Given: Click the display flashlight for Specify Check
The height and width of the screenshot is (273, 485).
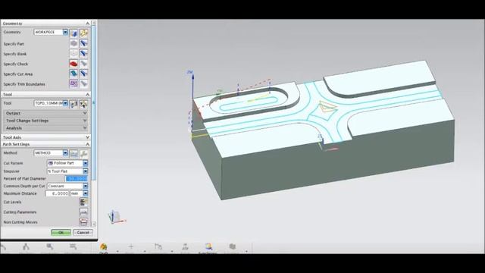Looking at the screenshot, I should [x=83, y=64].
